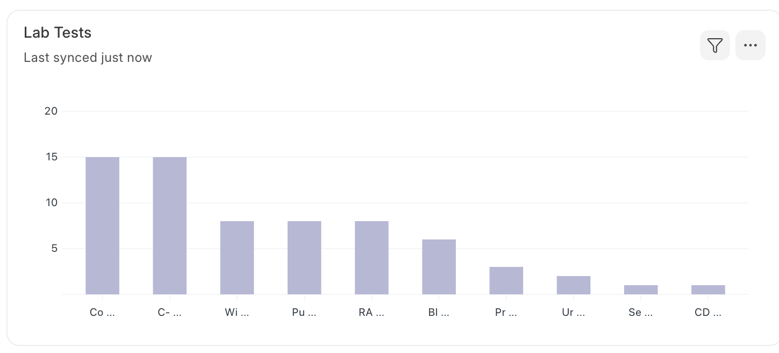Select the bar above 'C- ...'

tap(169, 225)
